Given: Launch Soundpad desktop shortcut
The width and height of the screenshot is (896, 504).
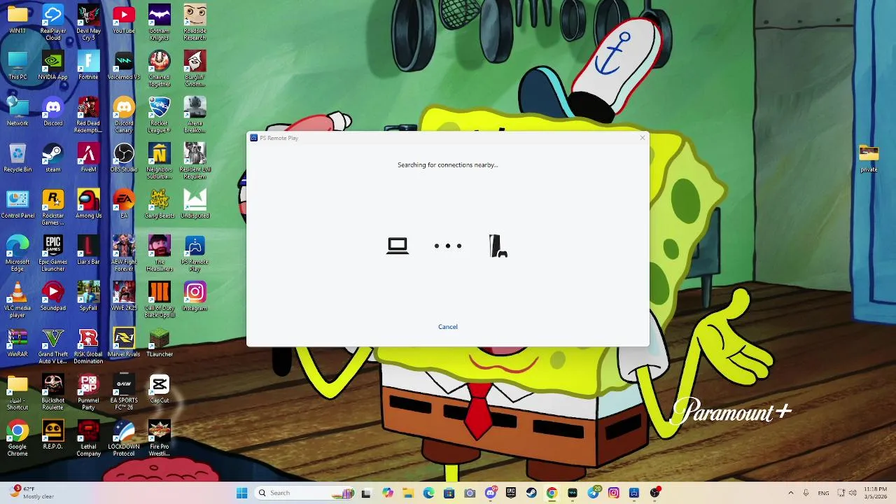Looking at the screenshot, I should point(53,297).
